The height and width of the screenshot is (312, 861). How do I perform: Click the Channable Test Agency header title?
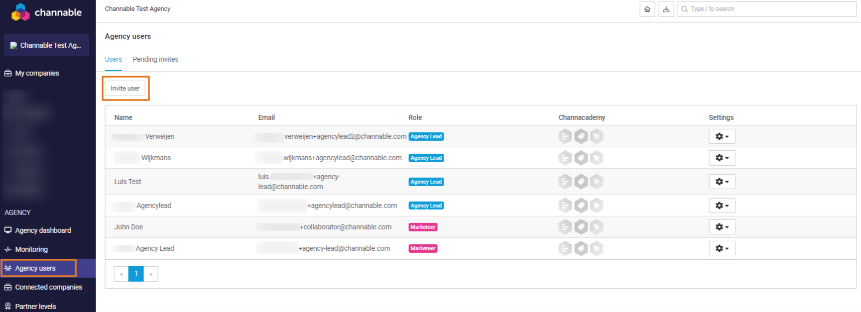137,9
